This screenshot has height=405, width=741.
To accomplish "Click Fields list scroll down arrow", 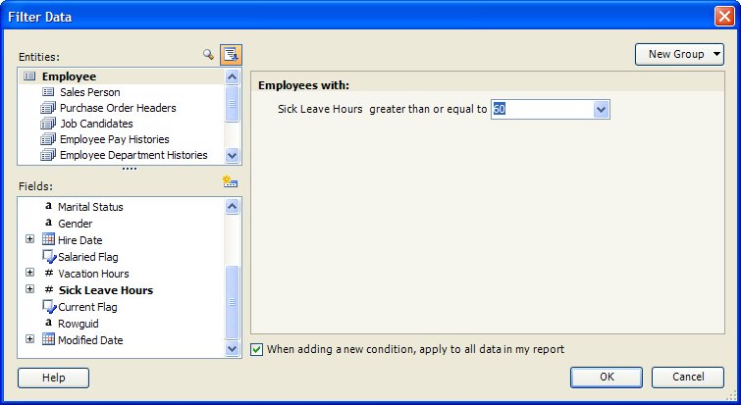I will (x=232, y=349).
